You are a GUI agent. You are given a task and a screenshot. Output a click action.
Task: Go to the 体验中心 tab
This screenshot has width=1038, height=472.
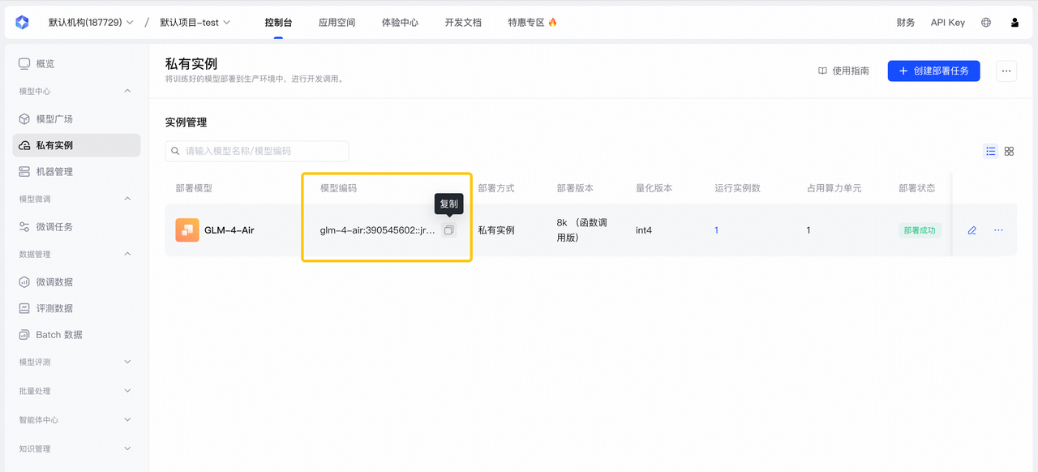(400, 23)
